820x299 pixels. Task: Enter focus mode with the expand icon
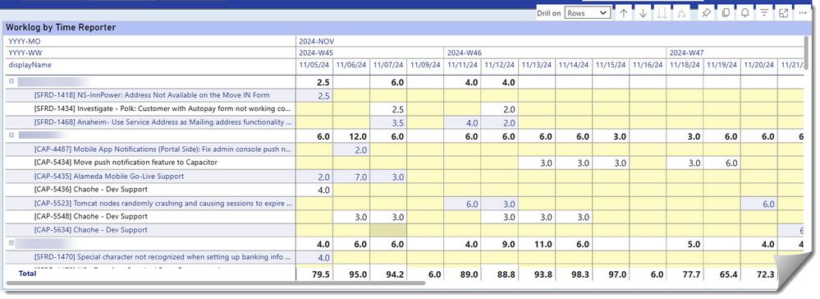click(784, 13)
